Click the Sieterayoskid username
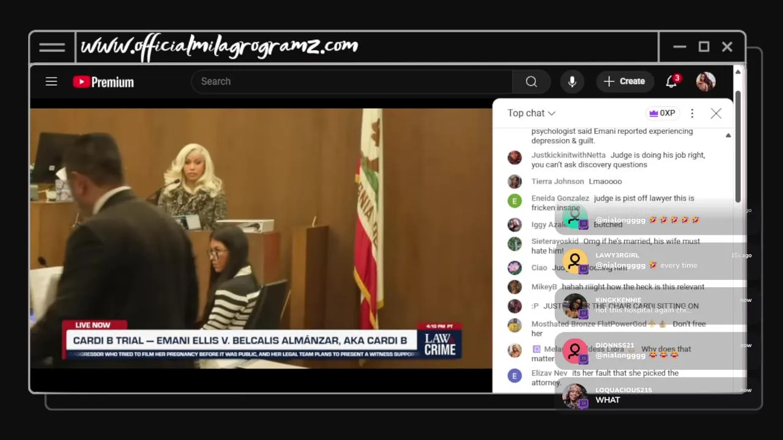Viewport: 783px width, 440px height. click(555, 241)
